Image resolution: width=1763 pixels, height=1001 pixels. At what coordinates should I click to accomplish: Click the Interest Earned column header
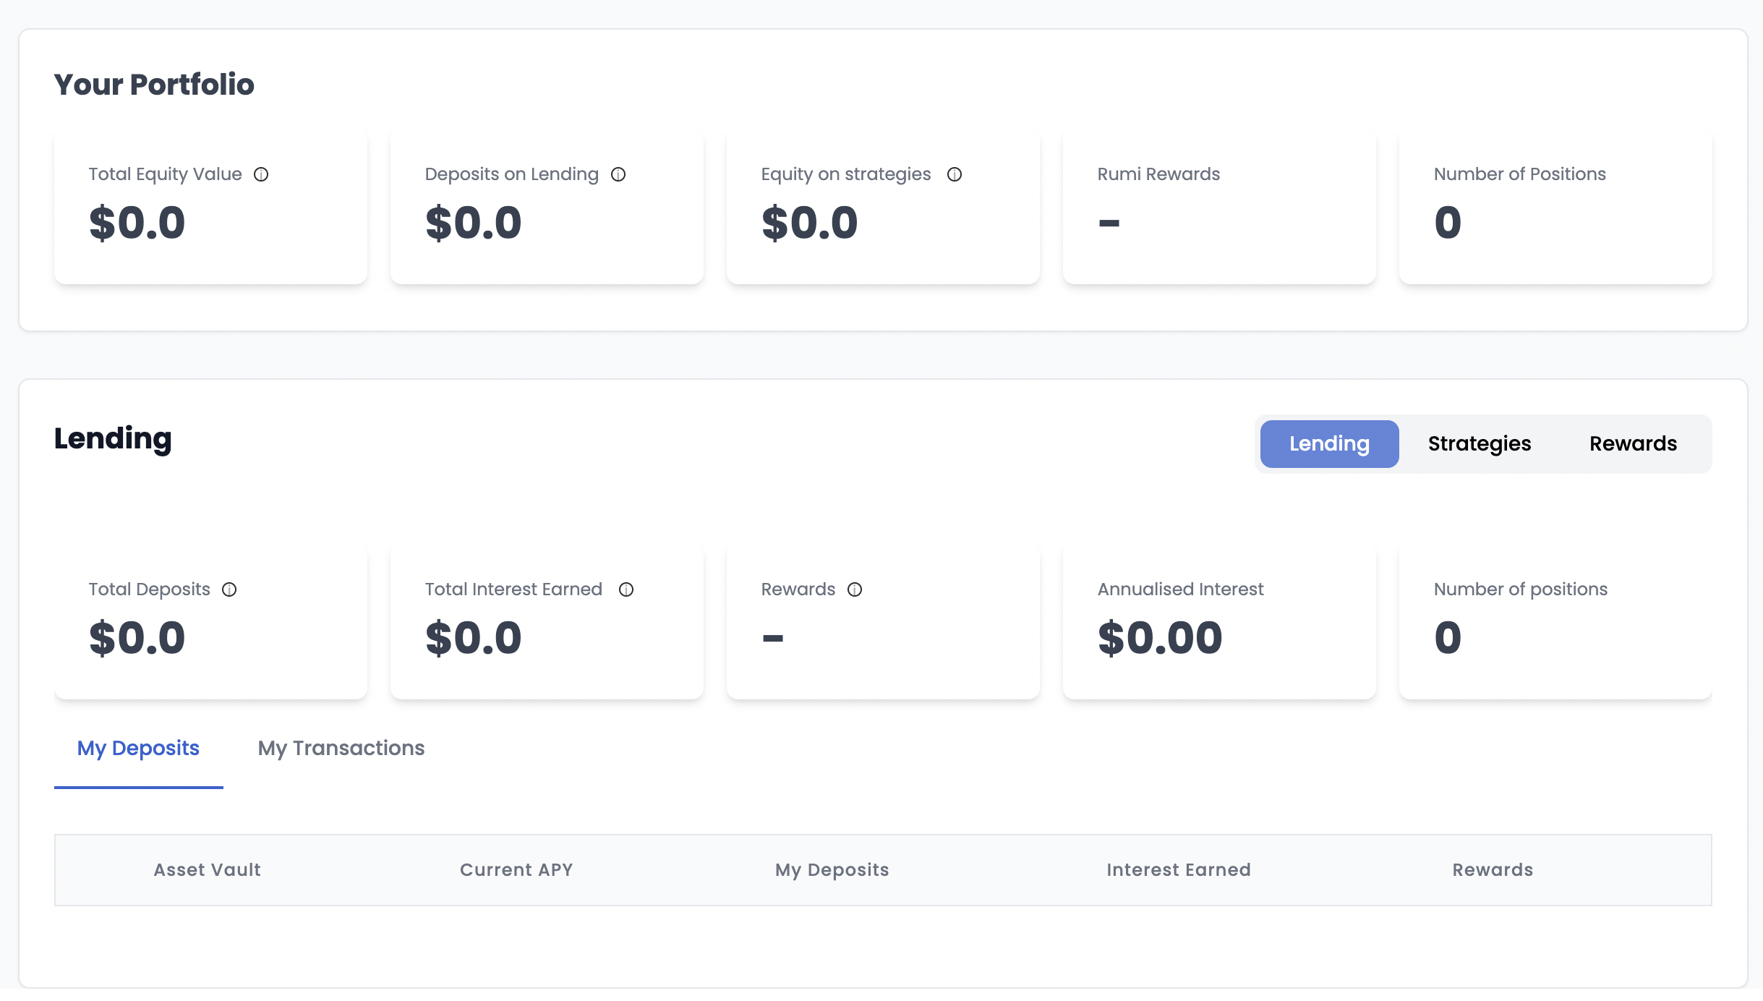tap(1179, 870)
